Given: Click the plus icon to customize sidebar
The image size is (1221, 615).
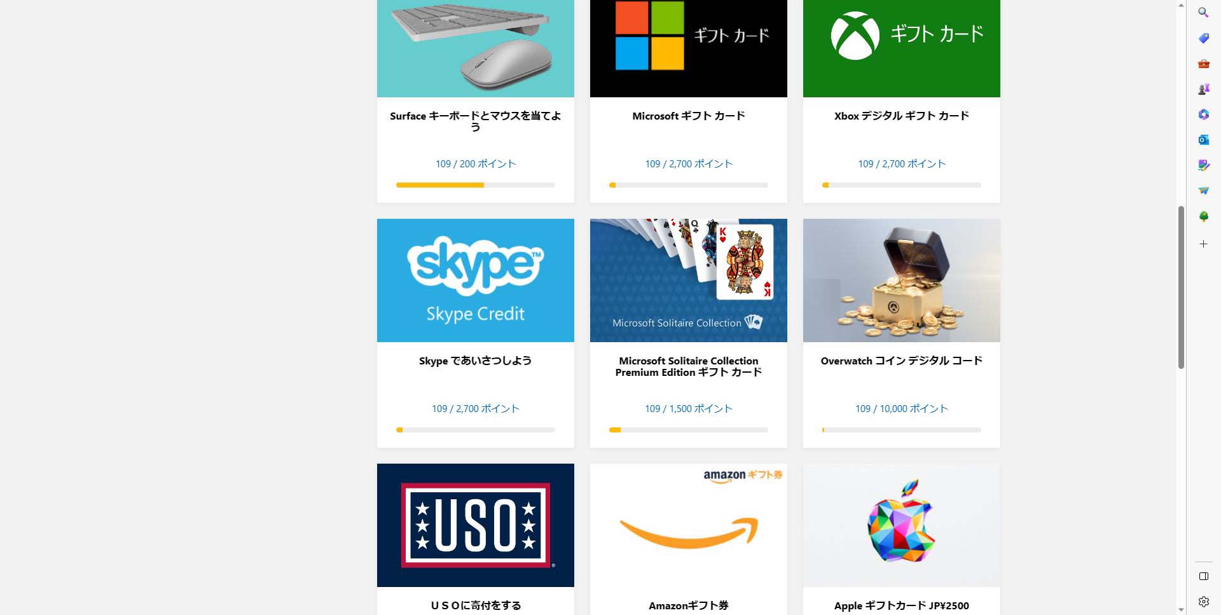Looking at the screenshot, I should [x=1203, y=244].
